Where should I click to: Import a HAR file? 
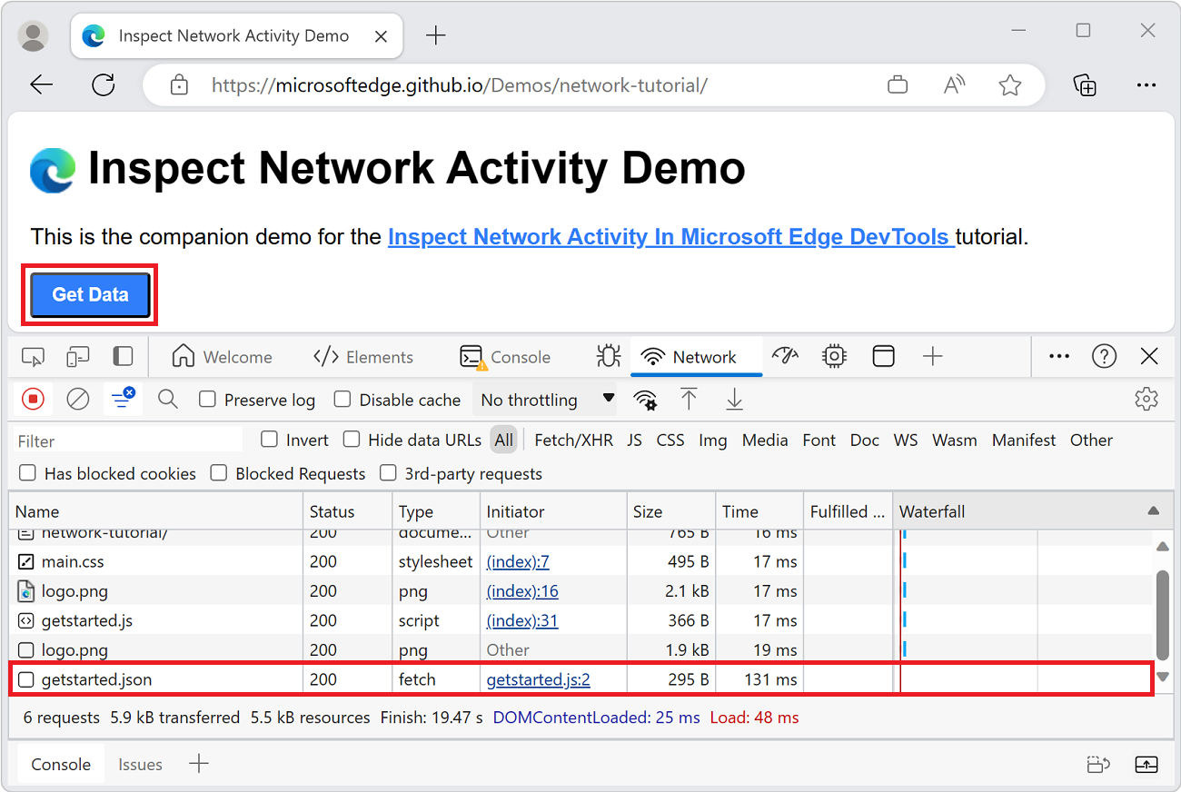(689, 399)
